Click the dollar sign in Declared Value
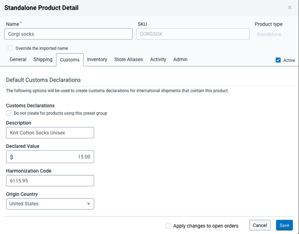Screen dimensions: 299x234 11,157
